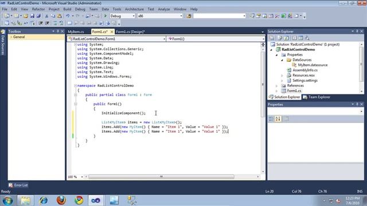Decrease line indent using outdent icon
367x206 pixels.
pyautogui.click(x=41, y=23)
